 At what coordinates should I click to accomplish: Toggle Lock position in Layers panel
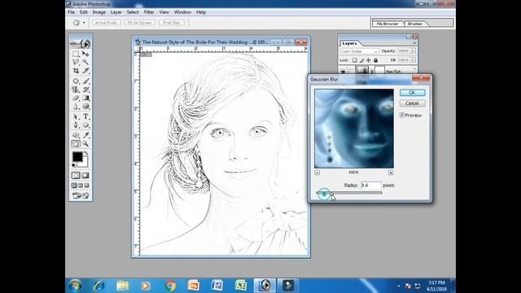(369, 60)
